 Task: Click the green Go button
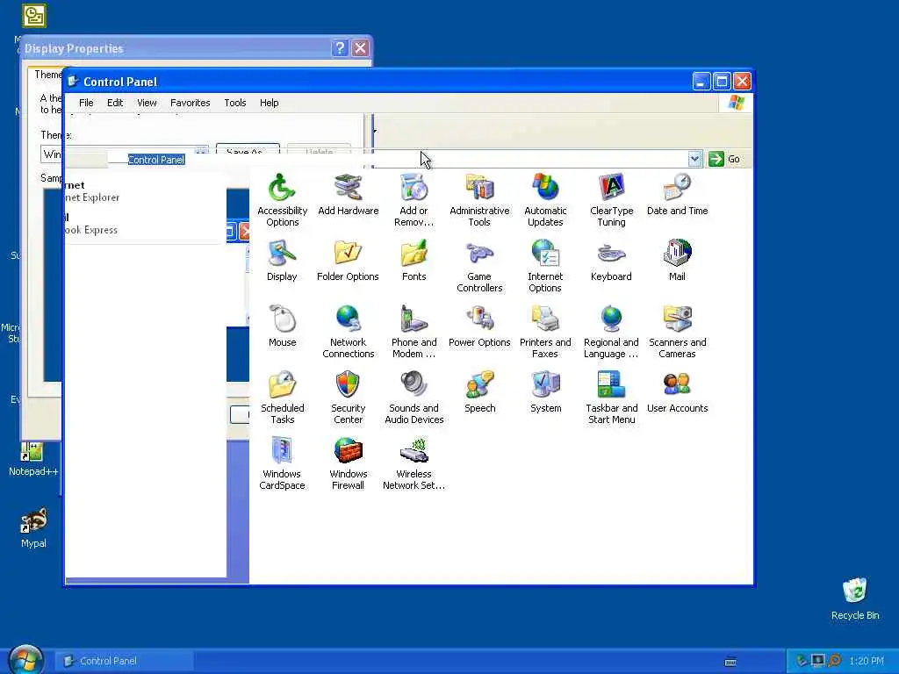pos(724,159)
